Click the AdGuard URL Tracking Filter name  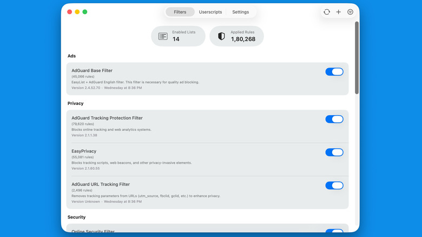[101, 184]
